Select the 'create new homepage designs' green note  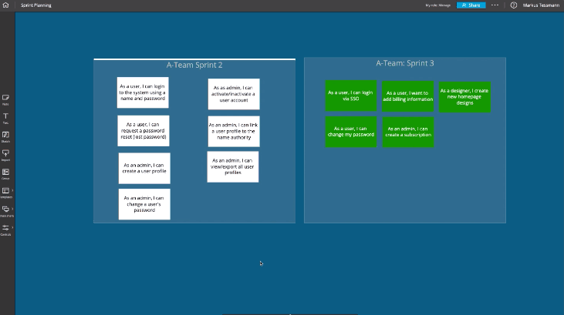pos(464,96)
